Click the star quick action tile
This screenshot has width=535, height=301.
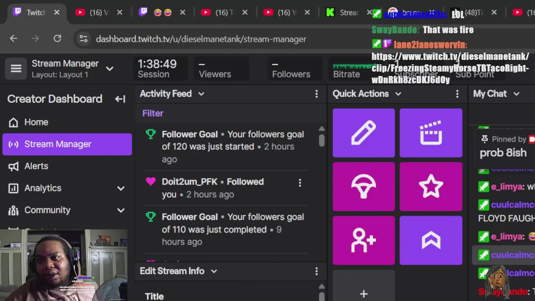pyautogui.click(x=431, y=186)
